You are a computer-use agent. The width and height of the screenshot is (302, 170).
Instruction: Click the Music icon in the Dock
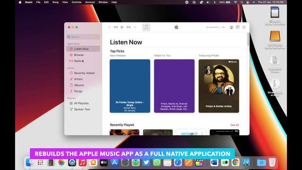point(83,162)
